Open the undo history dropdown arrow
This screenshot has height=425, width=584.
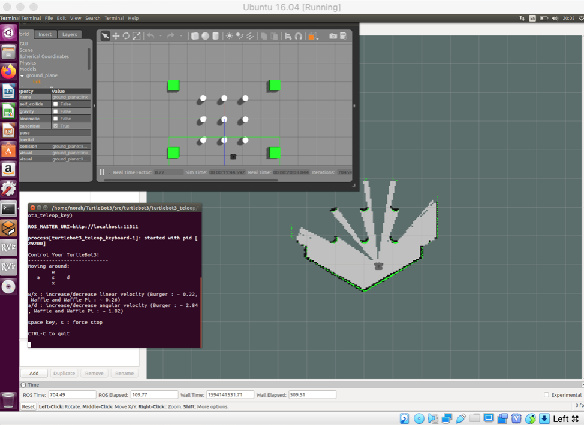161,35
